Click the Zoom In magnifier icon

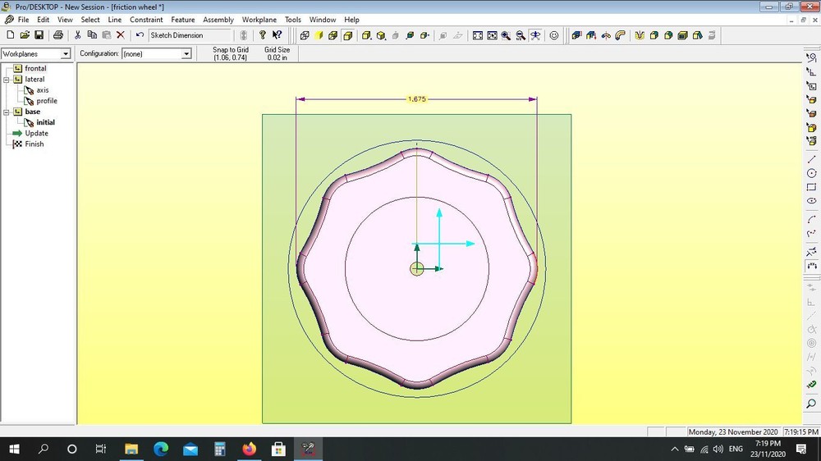point(506,35)
